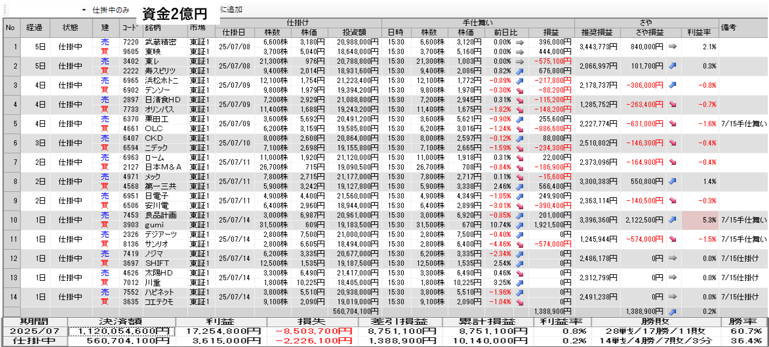Click the 経過 column header
Image resolution: width=769 pixels, height=347 pixels.
tap(34, 27)
